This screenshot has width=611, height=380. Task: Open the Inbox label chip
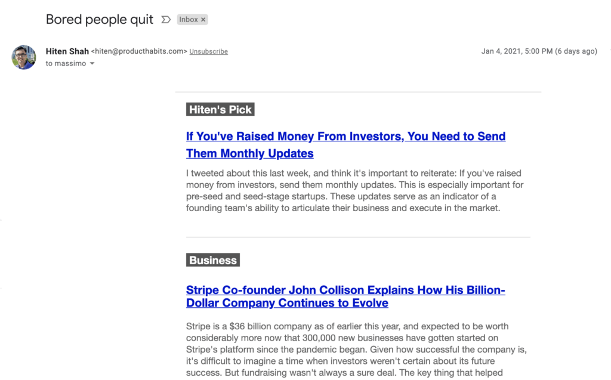[x=189, y=20]
